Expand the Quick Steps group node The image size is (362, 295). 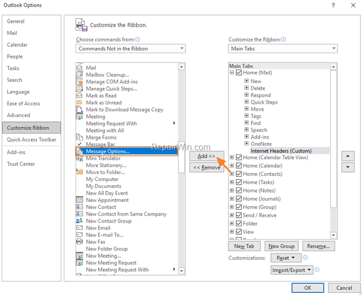pos(246,102)
